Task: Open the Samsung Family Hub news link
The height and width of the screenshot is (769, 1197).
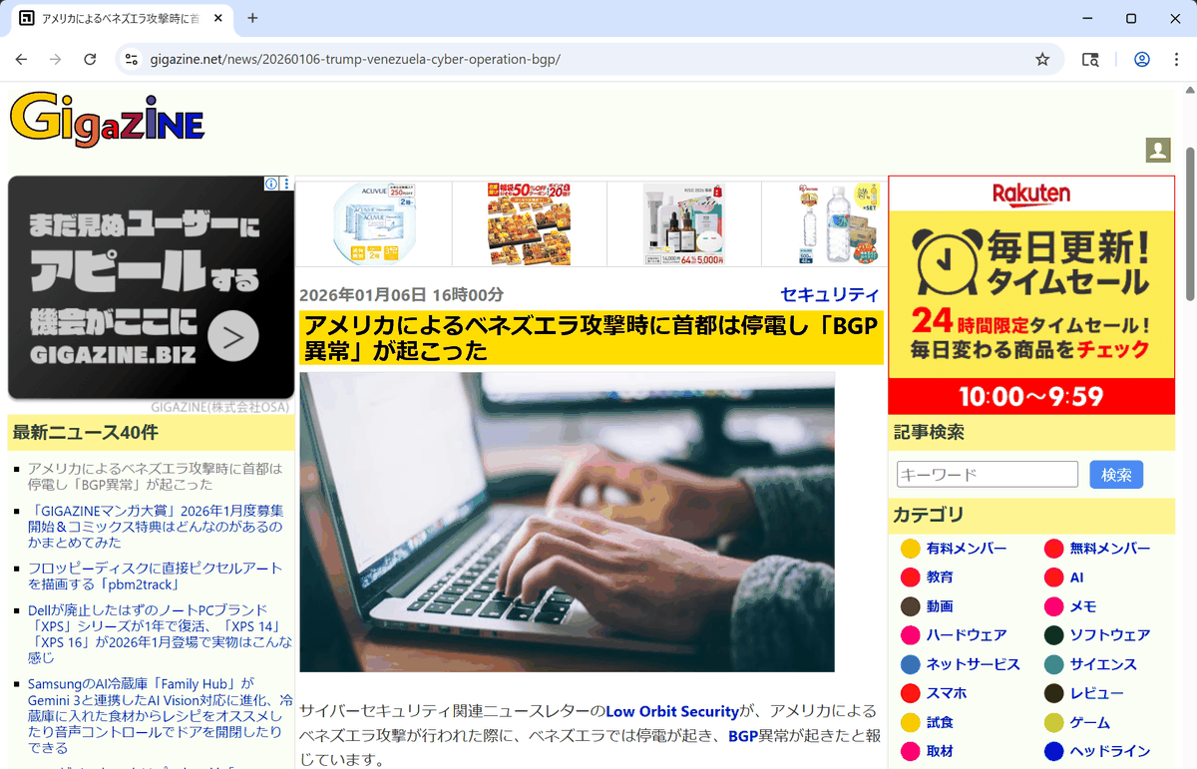Action: click(161, 715)
